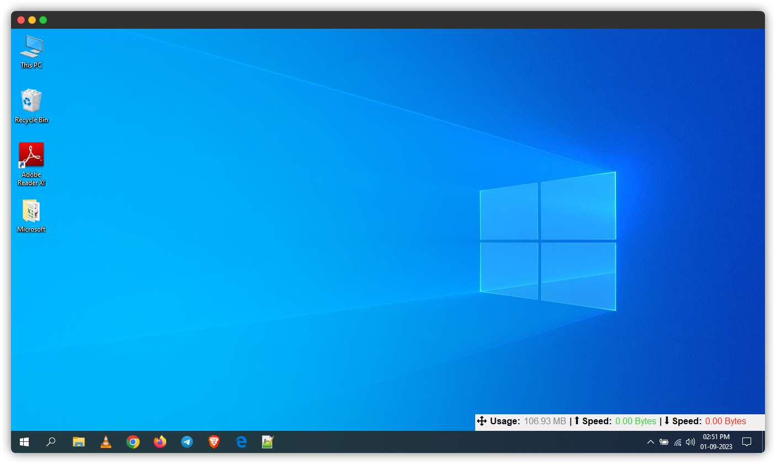Viewport: 776px width, 464px height.
Task: Select the Microsoft folder on desktop
Action: 31,216
